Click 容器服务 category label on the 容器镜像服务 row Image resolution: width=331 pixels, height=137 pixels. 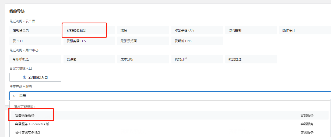point(307,116)
